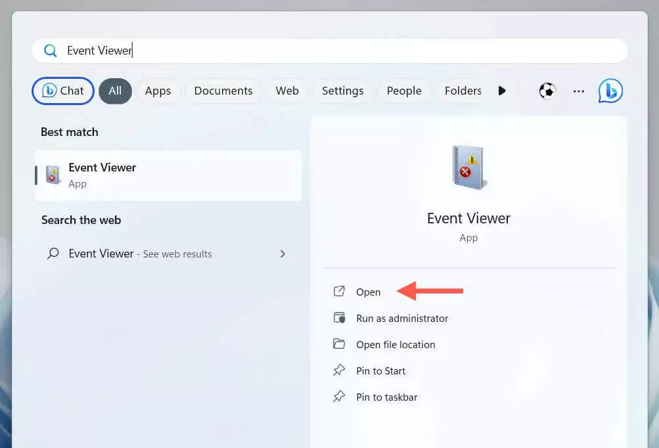Click the large Event Viewer icon in preview
This screenshot has height=448, width=659.
tap(468, 168)
